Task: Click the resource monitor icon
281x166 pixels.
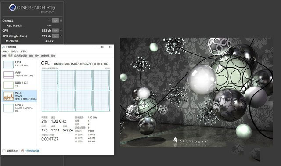Action: [22, 151]
